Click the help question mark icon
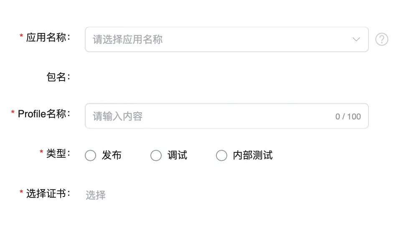This screenshot has width=414, height=230. [381, 40]
